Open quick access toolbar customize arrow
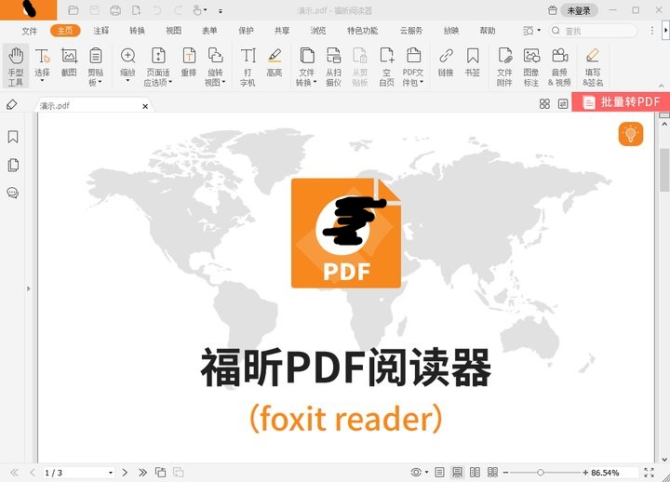 pyautogui.click(x=221, y=10)
